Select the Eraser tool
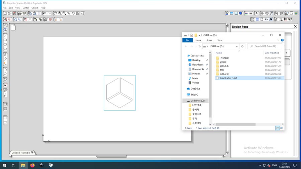The height and width of the screenshot is (169, 301). 5,91
